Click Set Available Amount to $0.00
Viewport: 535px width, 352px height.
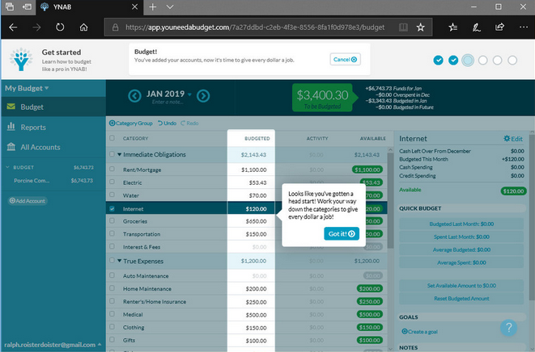coord(461,286)
